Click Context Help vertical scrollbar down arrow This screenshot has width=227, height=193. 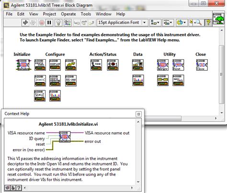coord(138,182)
